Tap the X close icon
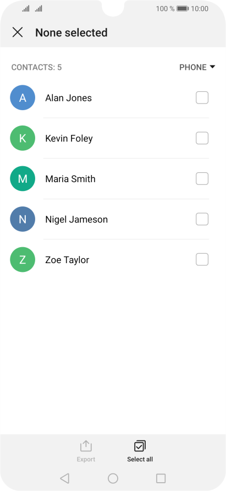Image resolution: width=226 pixels, height=491 pixels. tap(18, 32)
